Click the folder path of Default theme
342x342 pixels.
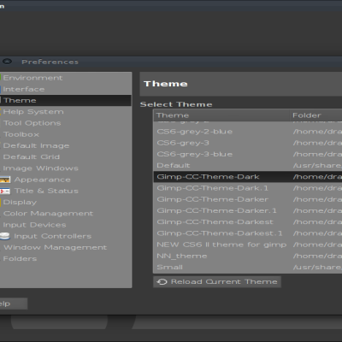(317, 166)
